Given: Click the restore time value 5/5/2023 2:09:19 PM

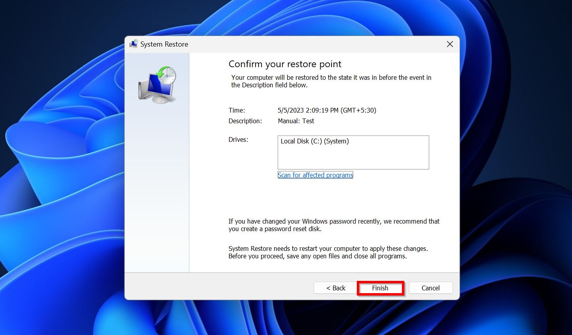Looking at the screenshot, I should 327,110.
